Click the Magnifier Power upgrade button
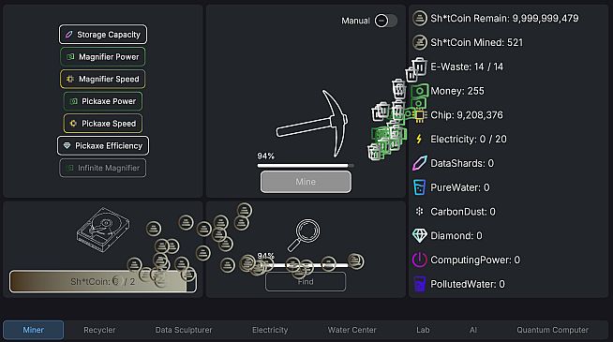Screen dimensions: 613x342 pos(103,56)
